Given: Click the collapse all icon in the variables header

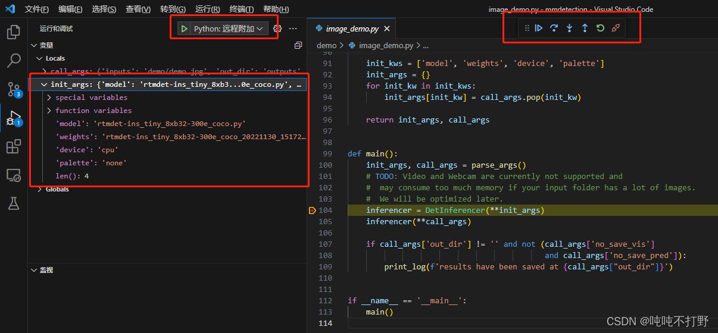Looking at the screenshot, I should click(x=298, y=45).
